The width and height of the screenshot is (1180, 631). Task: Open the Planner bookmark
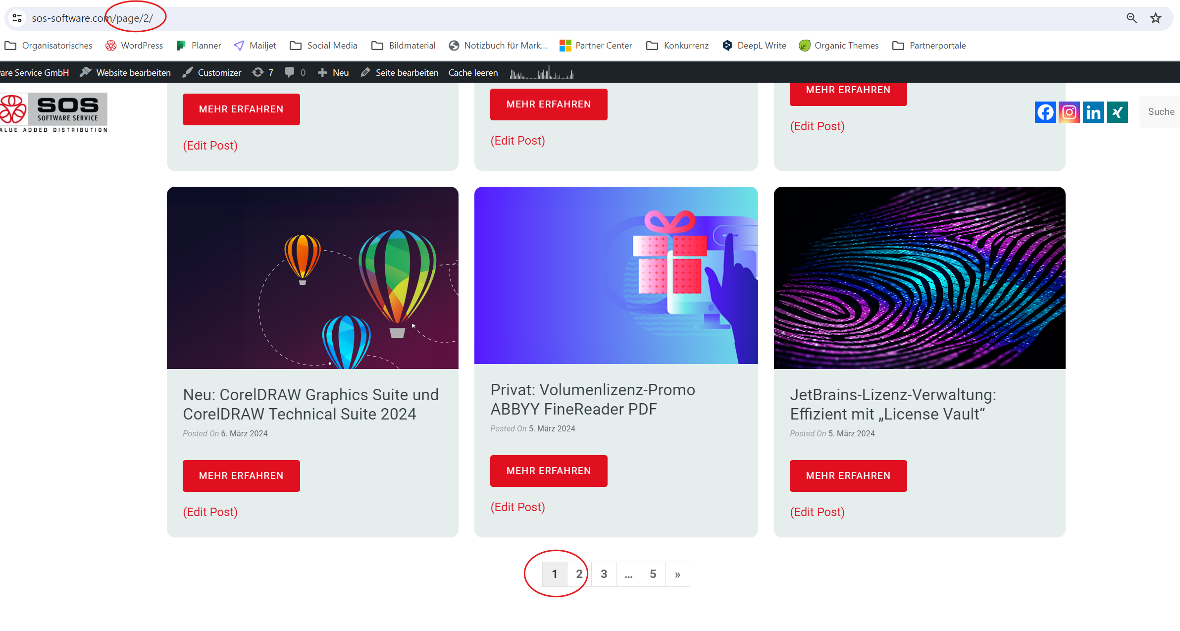click(x=199, y=46)
